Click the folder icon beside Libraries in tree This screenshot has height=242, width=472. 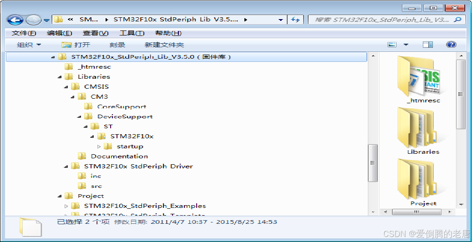tap(69, 76)
